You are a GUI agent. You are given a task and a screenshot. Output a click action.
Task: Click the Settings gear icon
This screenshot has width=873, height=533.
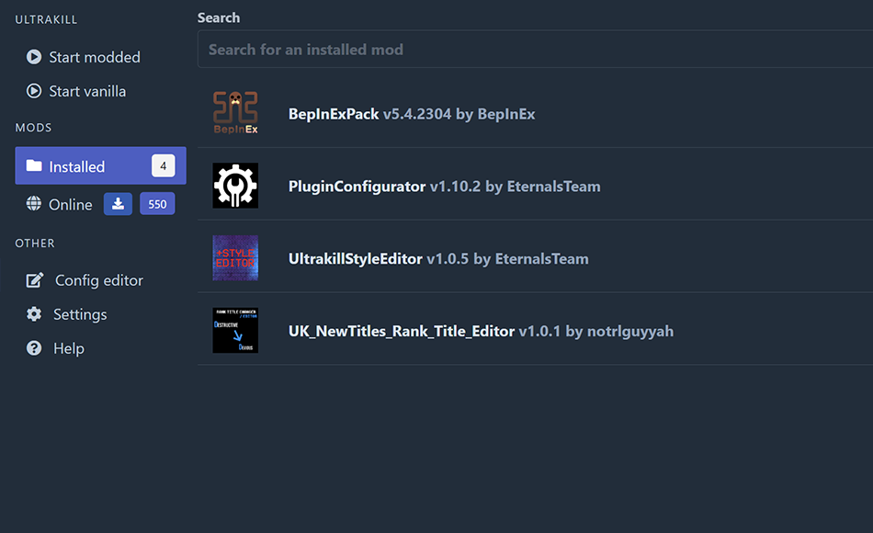pos(34,314)
